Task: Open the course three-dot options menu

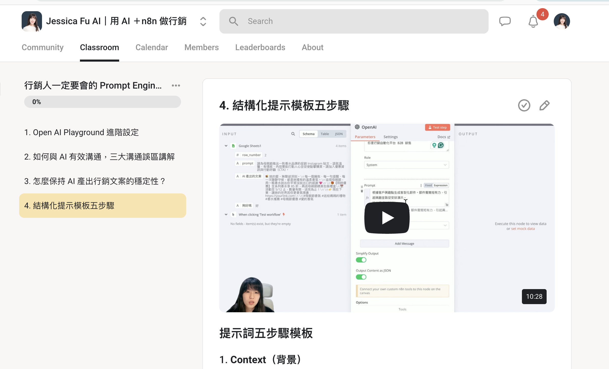Action: tap(176, 86)
